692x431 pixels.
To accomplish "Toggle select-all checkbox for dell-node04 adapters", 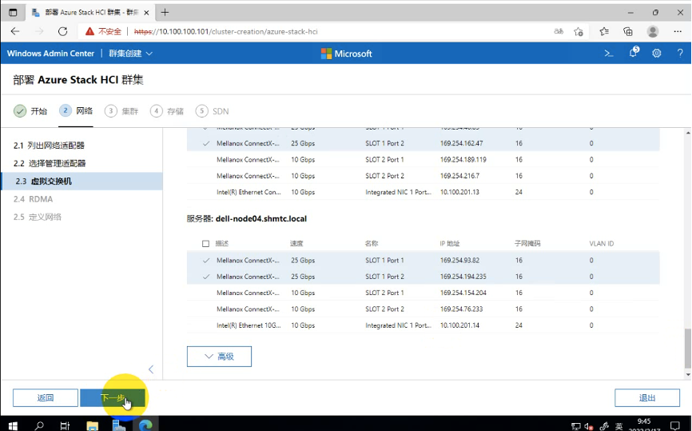I will (x=205, y=244).
